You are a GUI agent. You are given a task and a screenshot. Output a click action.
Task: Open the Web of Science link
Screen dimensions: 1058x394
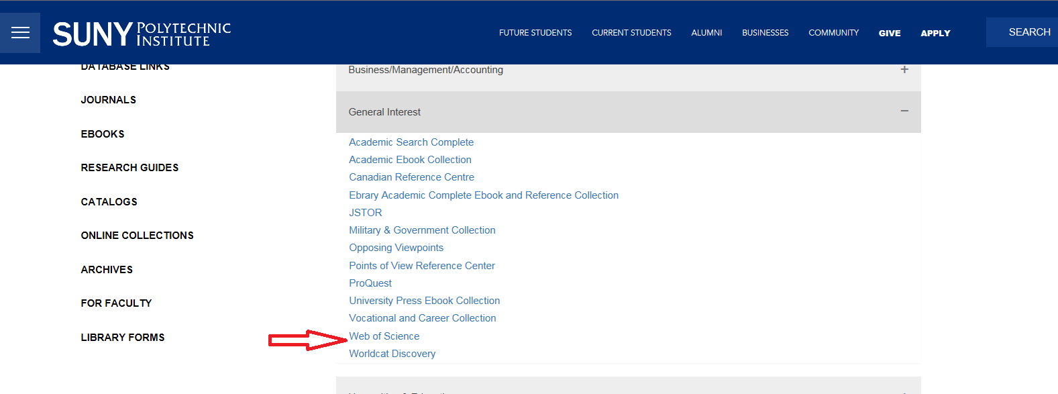tap(384, 336)
